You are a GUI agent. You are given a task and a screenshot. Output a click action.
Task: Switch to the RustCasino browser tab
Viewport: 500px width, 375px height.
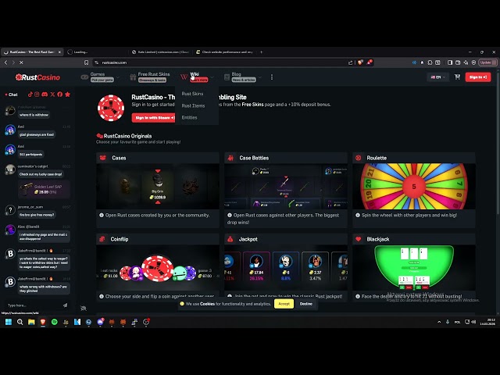[32, 52]
